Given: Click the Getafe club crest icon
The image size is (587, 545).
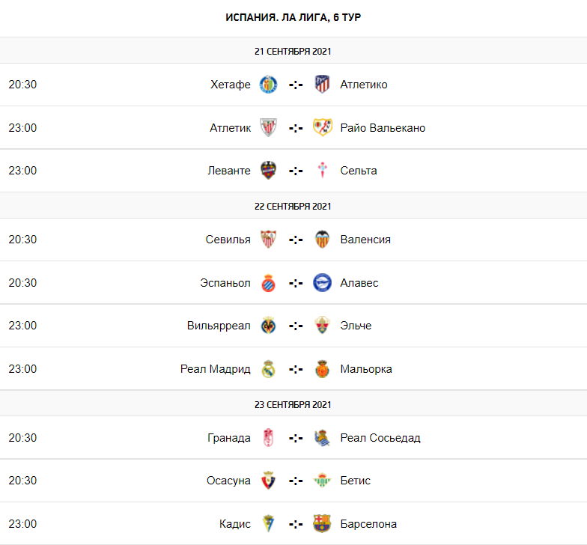Looking at the screenshot, I should (x=268, y=85).
